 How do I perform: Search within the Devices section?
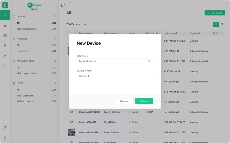tap(55, 17)
